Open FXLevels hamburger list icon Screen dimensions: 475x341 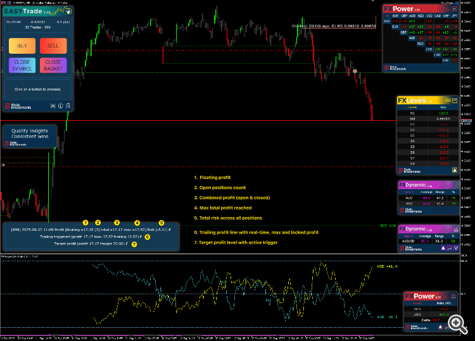point(448,100)
